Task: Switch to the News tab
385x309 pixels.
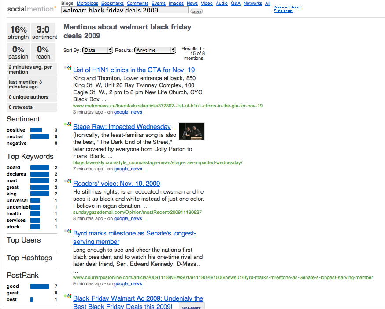Action: [x=192, y=4]
